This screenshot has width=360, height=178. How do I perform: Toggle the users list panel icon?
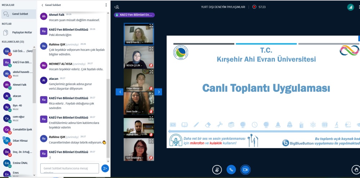click(117, 7)
